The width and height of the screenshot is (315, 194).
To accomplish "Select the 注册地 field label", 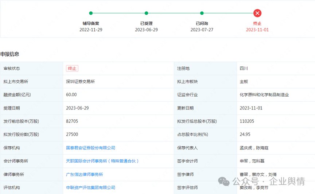I will click(x=183, y=68).
